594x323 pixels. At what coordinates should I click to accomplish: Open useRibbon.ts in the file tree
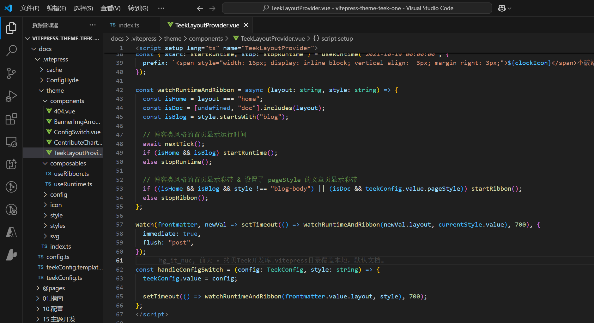[x=71, y=174]
